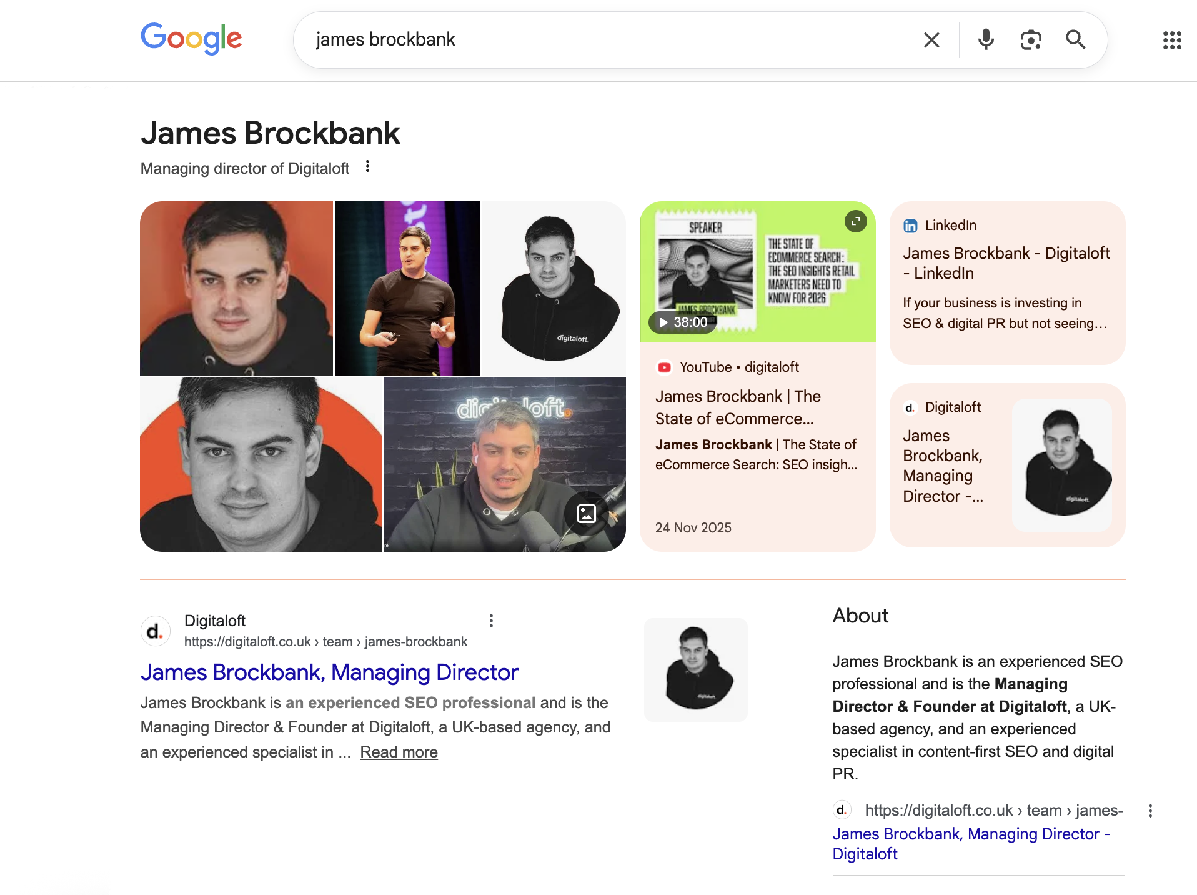This screenshot has height=895, width=1197.
Task: Open the Digitaloft Managing Director card
Action: tap(1006, 465)
